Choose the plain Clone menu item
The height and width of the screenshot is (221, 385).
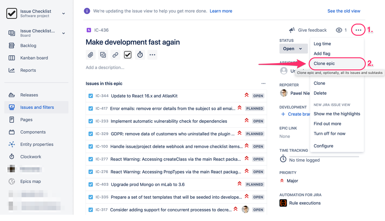337,83
